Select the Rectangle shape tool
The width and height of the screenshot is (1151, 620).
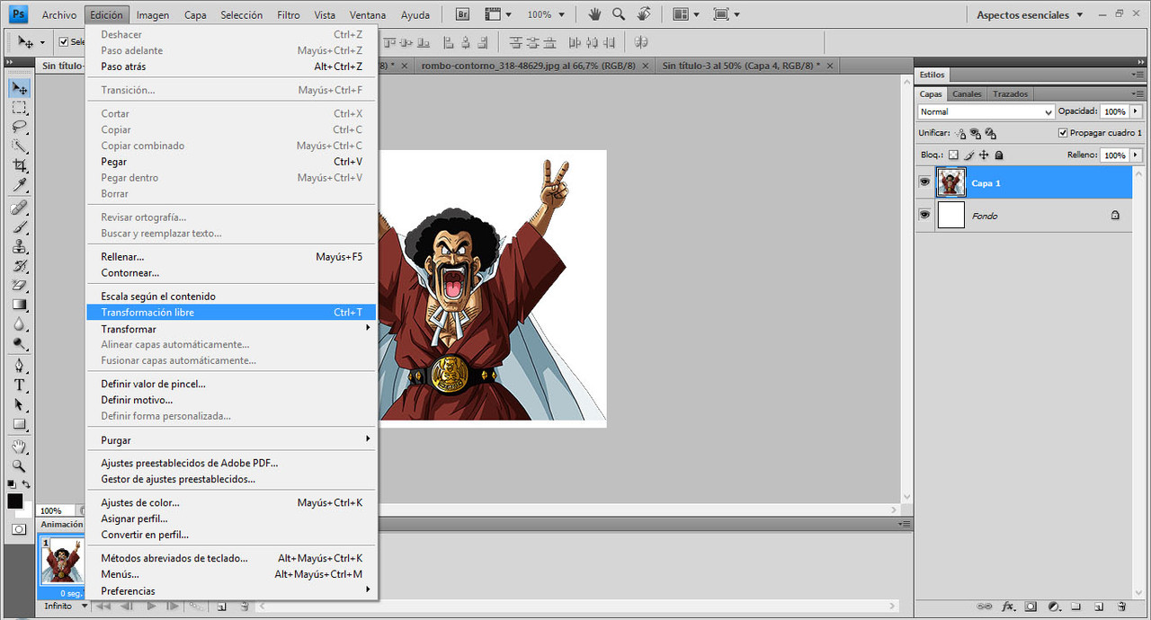point(19,424)
